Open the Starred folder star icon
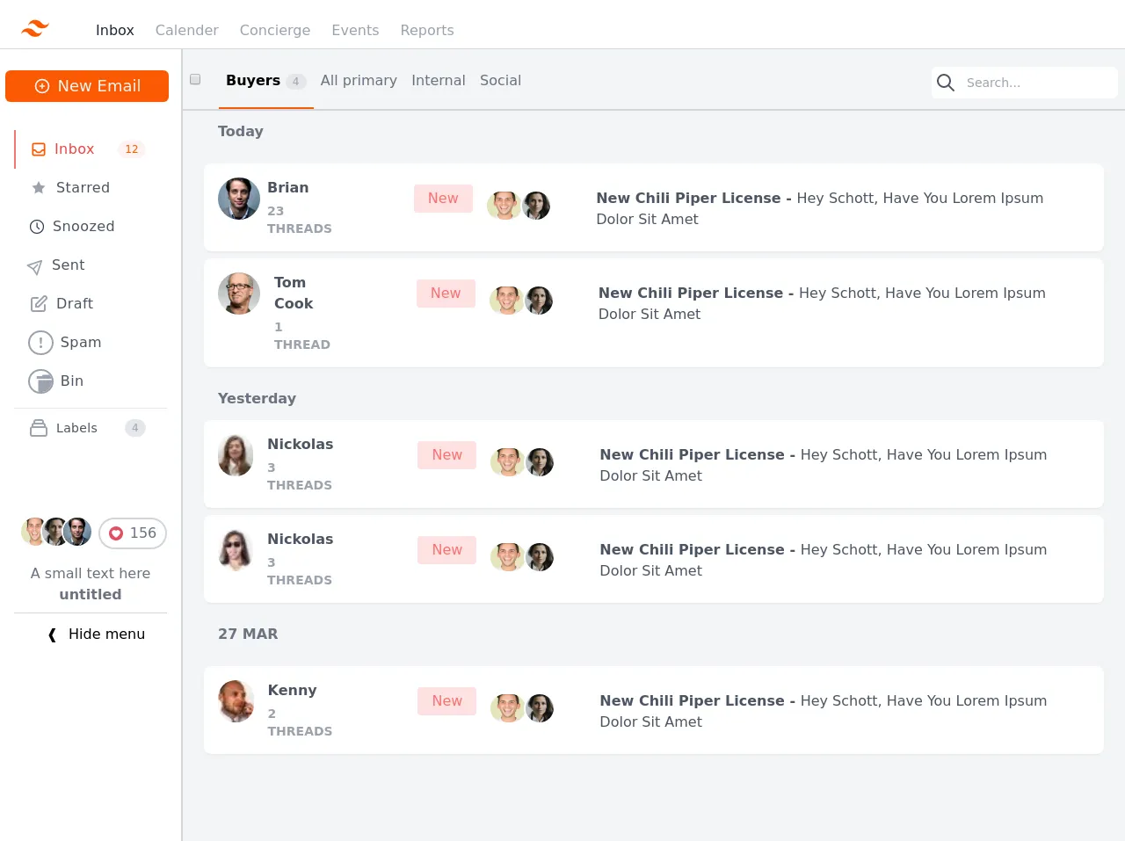Image resolution: width=1125 pixels, height=841 pixels. 39,188
